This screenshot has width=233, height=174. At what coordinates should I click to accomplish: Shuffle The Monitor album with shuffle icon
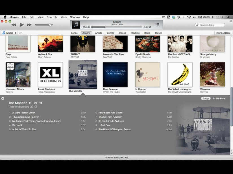coord(35,103)
